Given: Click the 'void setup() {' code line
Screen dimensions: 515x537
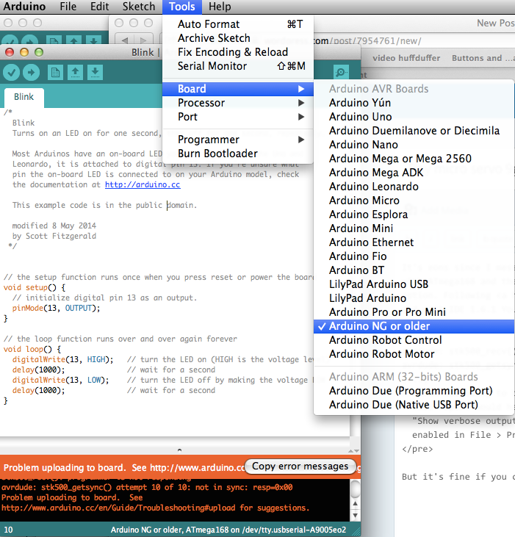Looking at the screenshot, I should pos(35,288).
